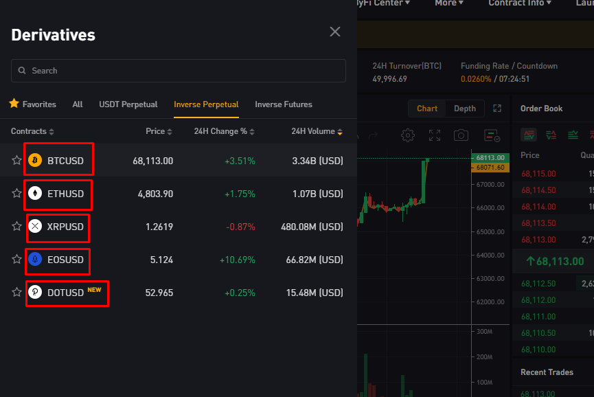
Task: Sort by Contracts column
Action: (32, 131)
